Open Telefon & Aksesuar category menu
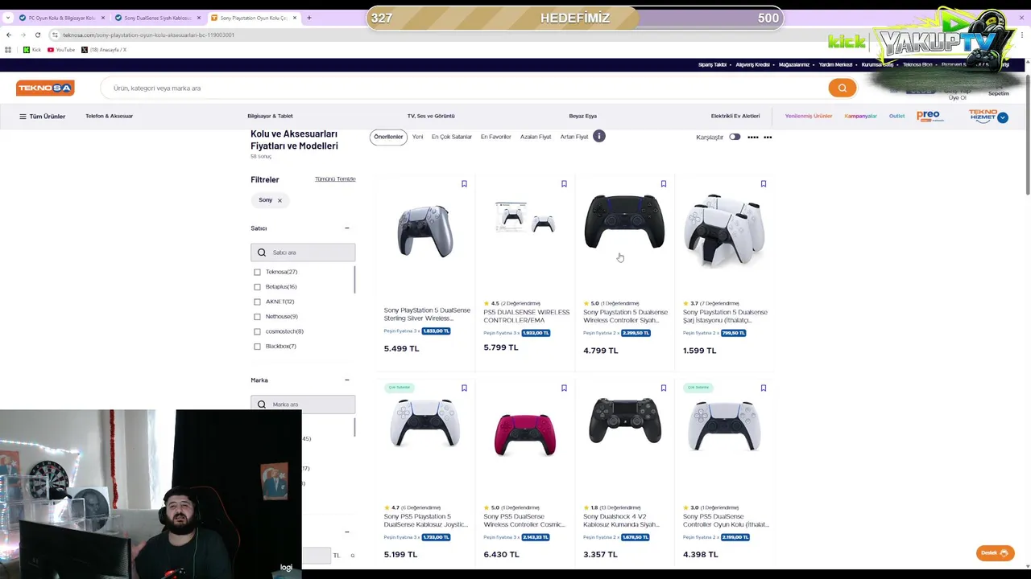Screen dimensions: 1031x579 (x=110, y=117)
